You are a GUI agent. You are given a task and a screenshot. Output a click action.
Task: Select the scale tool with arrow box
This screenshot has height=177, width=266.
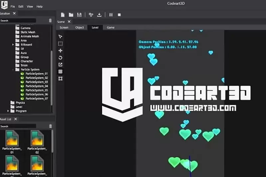pyautogui.click(x=61, y=64)
